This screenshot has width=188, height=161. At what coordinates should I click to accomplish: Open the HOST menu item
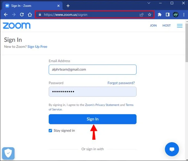click(166, 26)
